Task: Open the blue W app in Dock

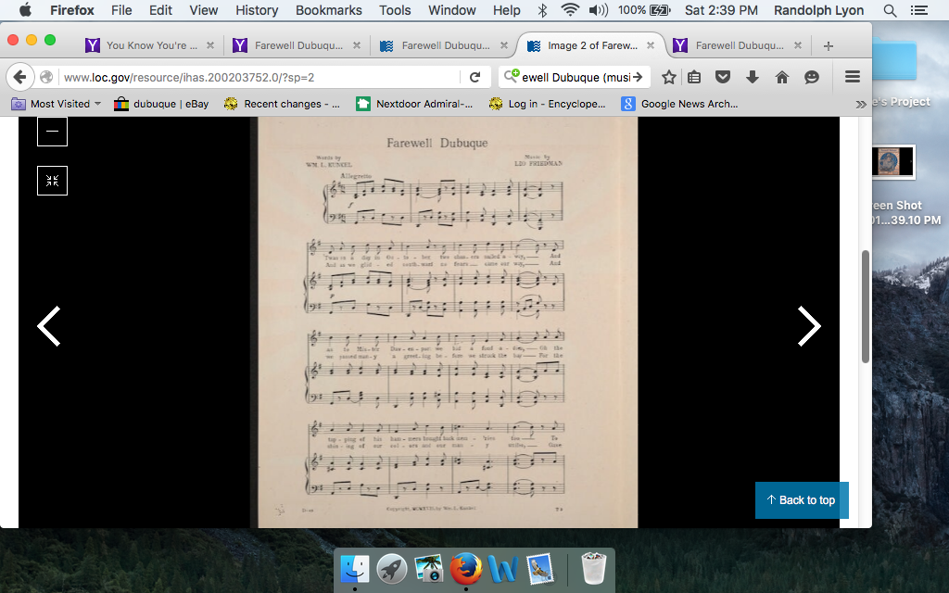Action: click(x=503, y=569)
